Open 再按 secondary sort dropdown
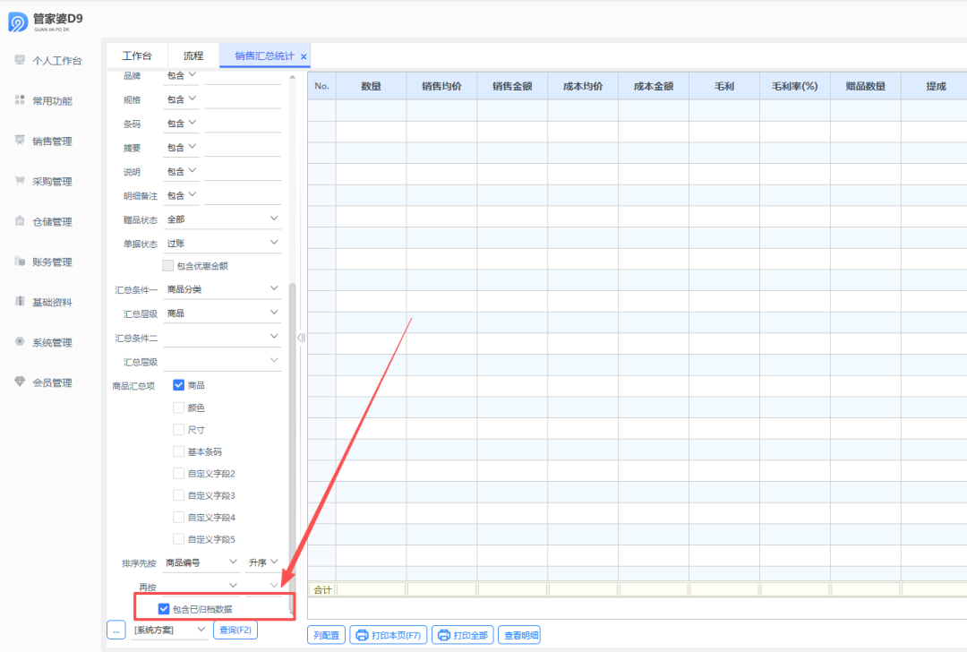The image size is (967, 652). click(201, 586)
